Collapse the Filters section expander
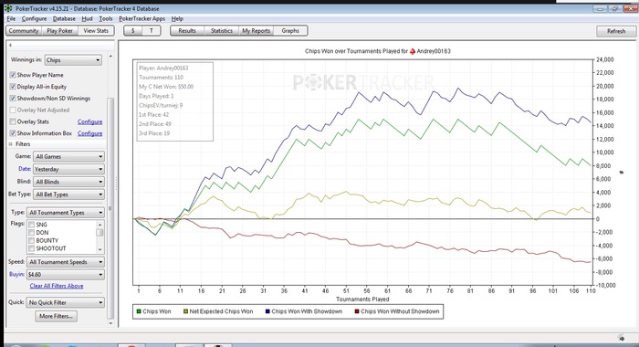The height and width of the screenshot is (347, 639). pos(11,144)
